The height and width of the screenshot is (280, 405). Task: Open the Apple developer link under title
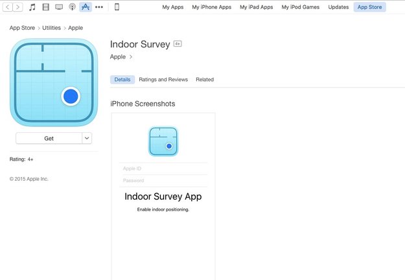coord(121,57)
